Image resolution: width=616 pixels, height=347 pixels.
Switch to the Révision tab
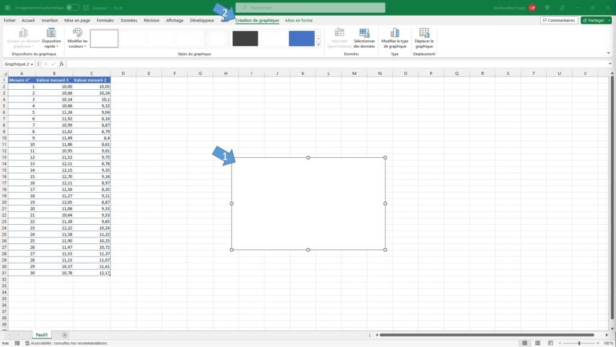tap(152, 20)
